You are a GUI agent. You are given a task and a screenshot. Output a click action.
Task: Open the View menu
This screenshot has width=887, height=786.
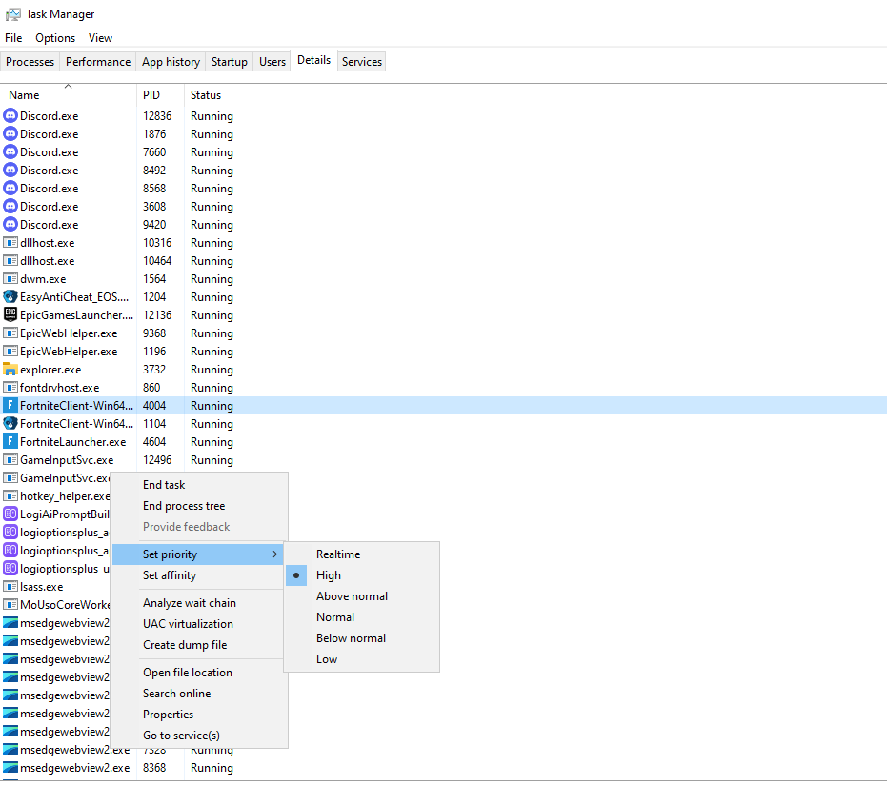coord(100,38)
